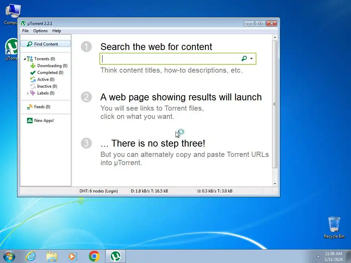Open the New Apps! section
This screenshot has height=263, width=351.
[44, 121]
